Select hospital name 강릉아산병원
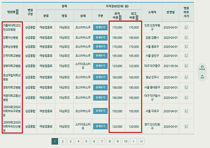This screenshot has height=148, width=210. pyautogui.click(x=10, y=38)
